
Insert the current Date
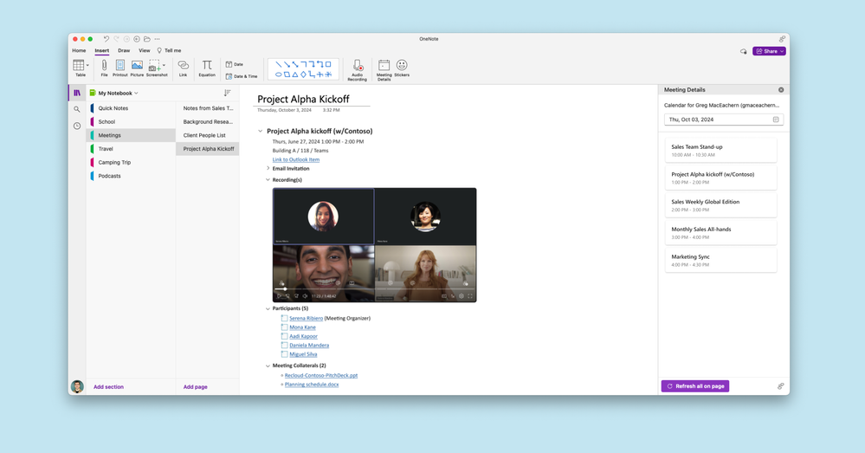[235, 64]
